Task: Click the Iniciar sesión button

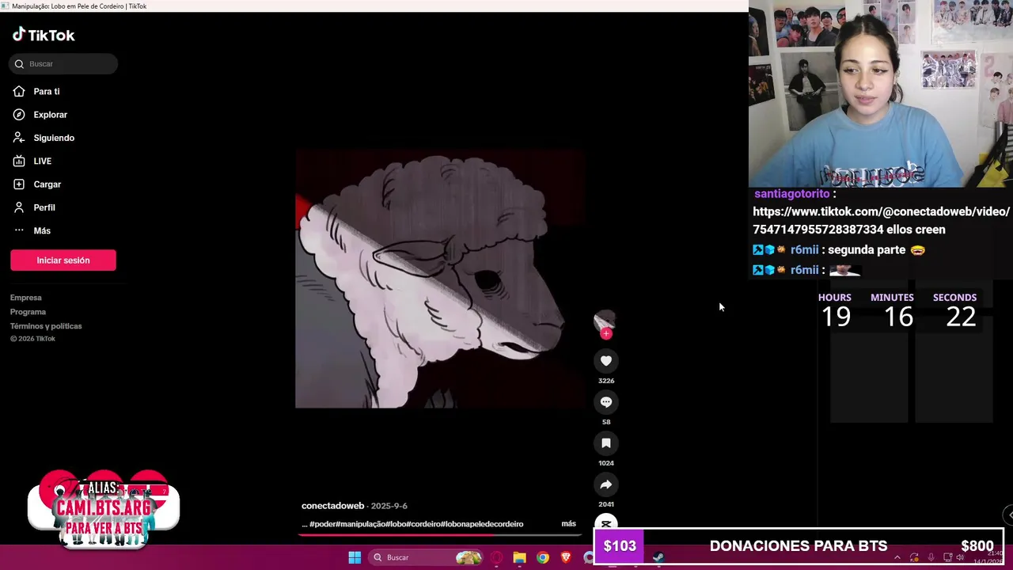Action: 63,260
